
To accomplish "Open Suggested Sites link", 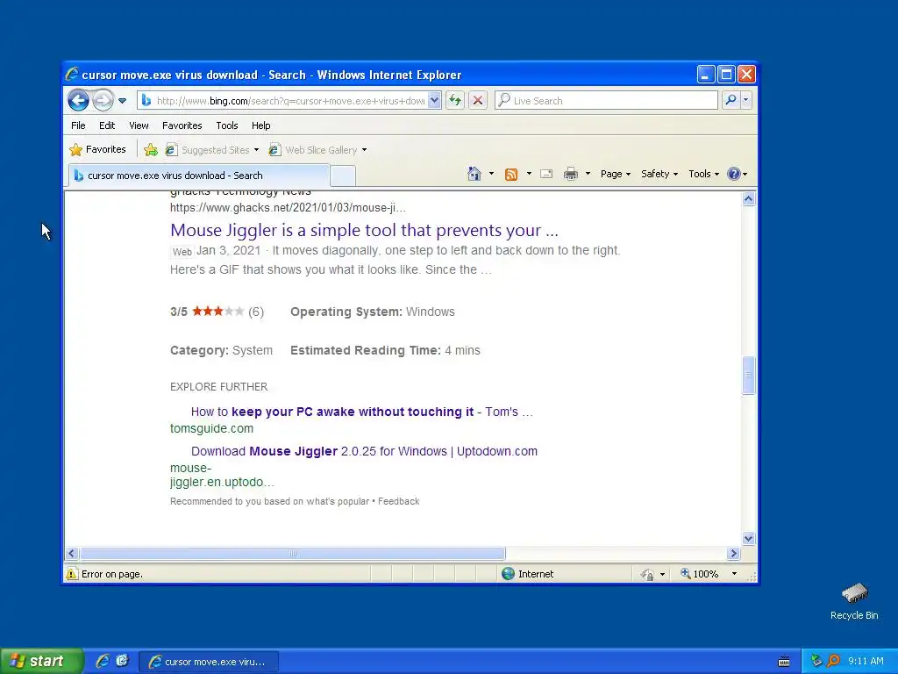I will [212, 149].
